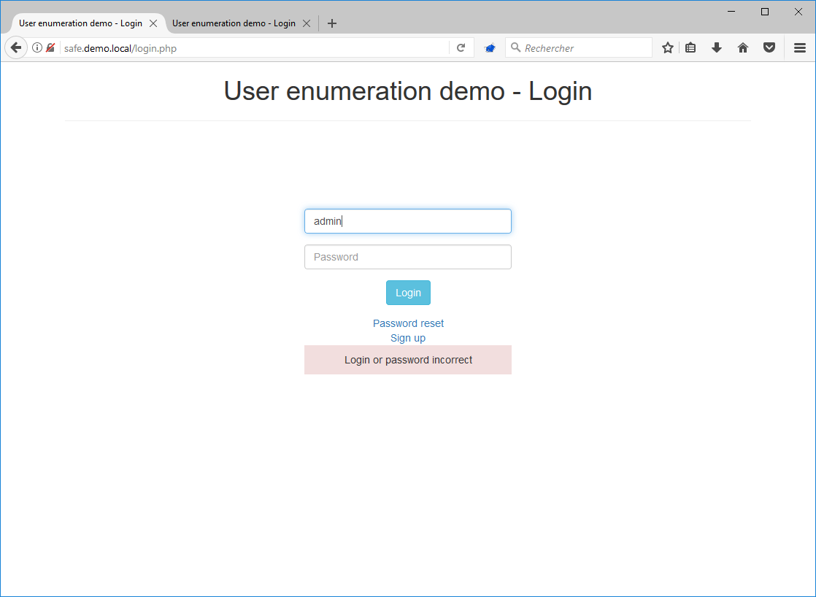The width and height of the screenshot is (816, 597).
Task: Click the blocked-plugin icon in the address bar
Action: coord(50,47)
